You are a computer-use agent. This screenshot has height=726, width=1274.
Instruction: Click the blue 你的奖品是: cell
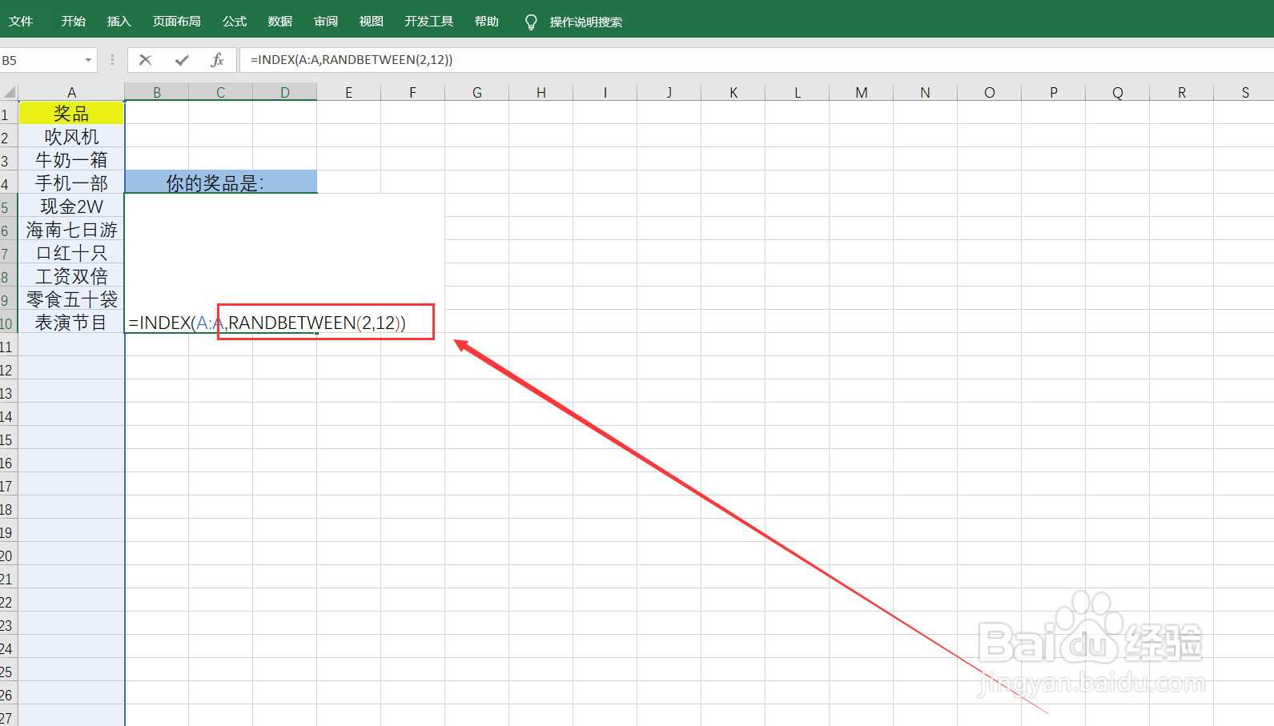click(221, 183)
